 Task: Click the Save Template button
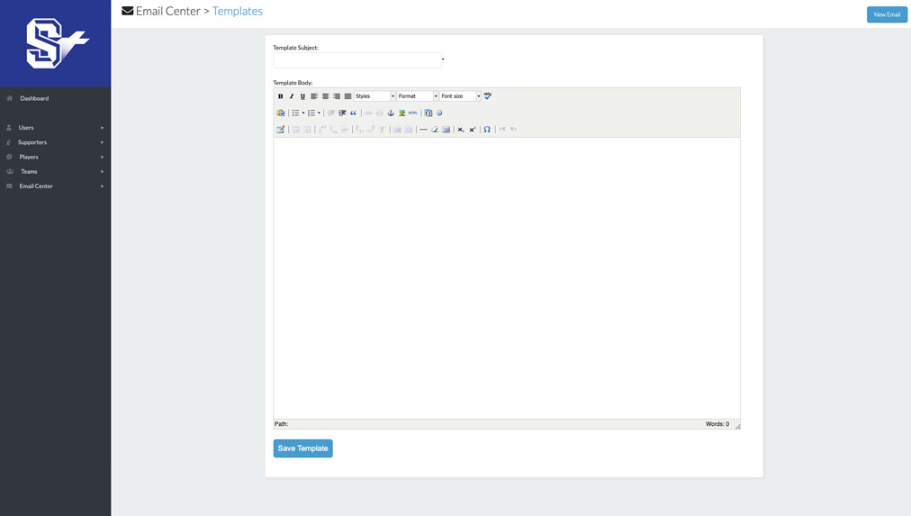[x=302, y=448]
